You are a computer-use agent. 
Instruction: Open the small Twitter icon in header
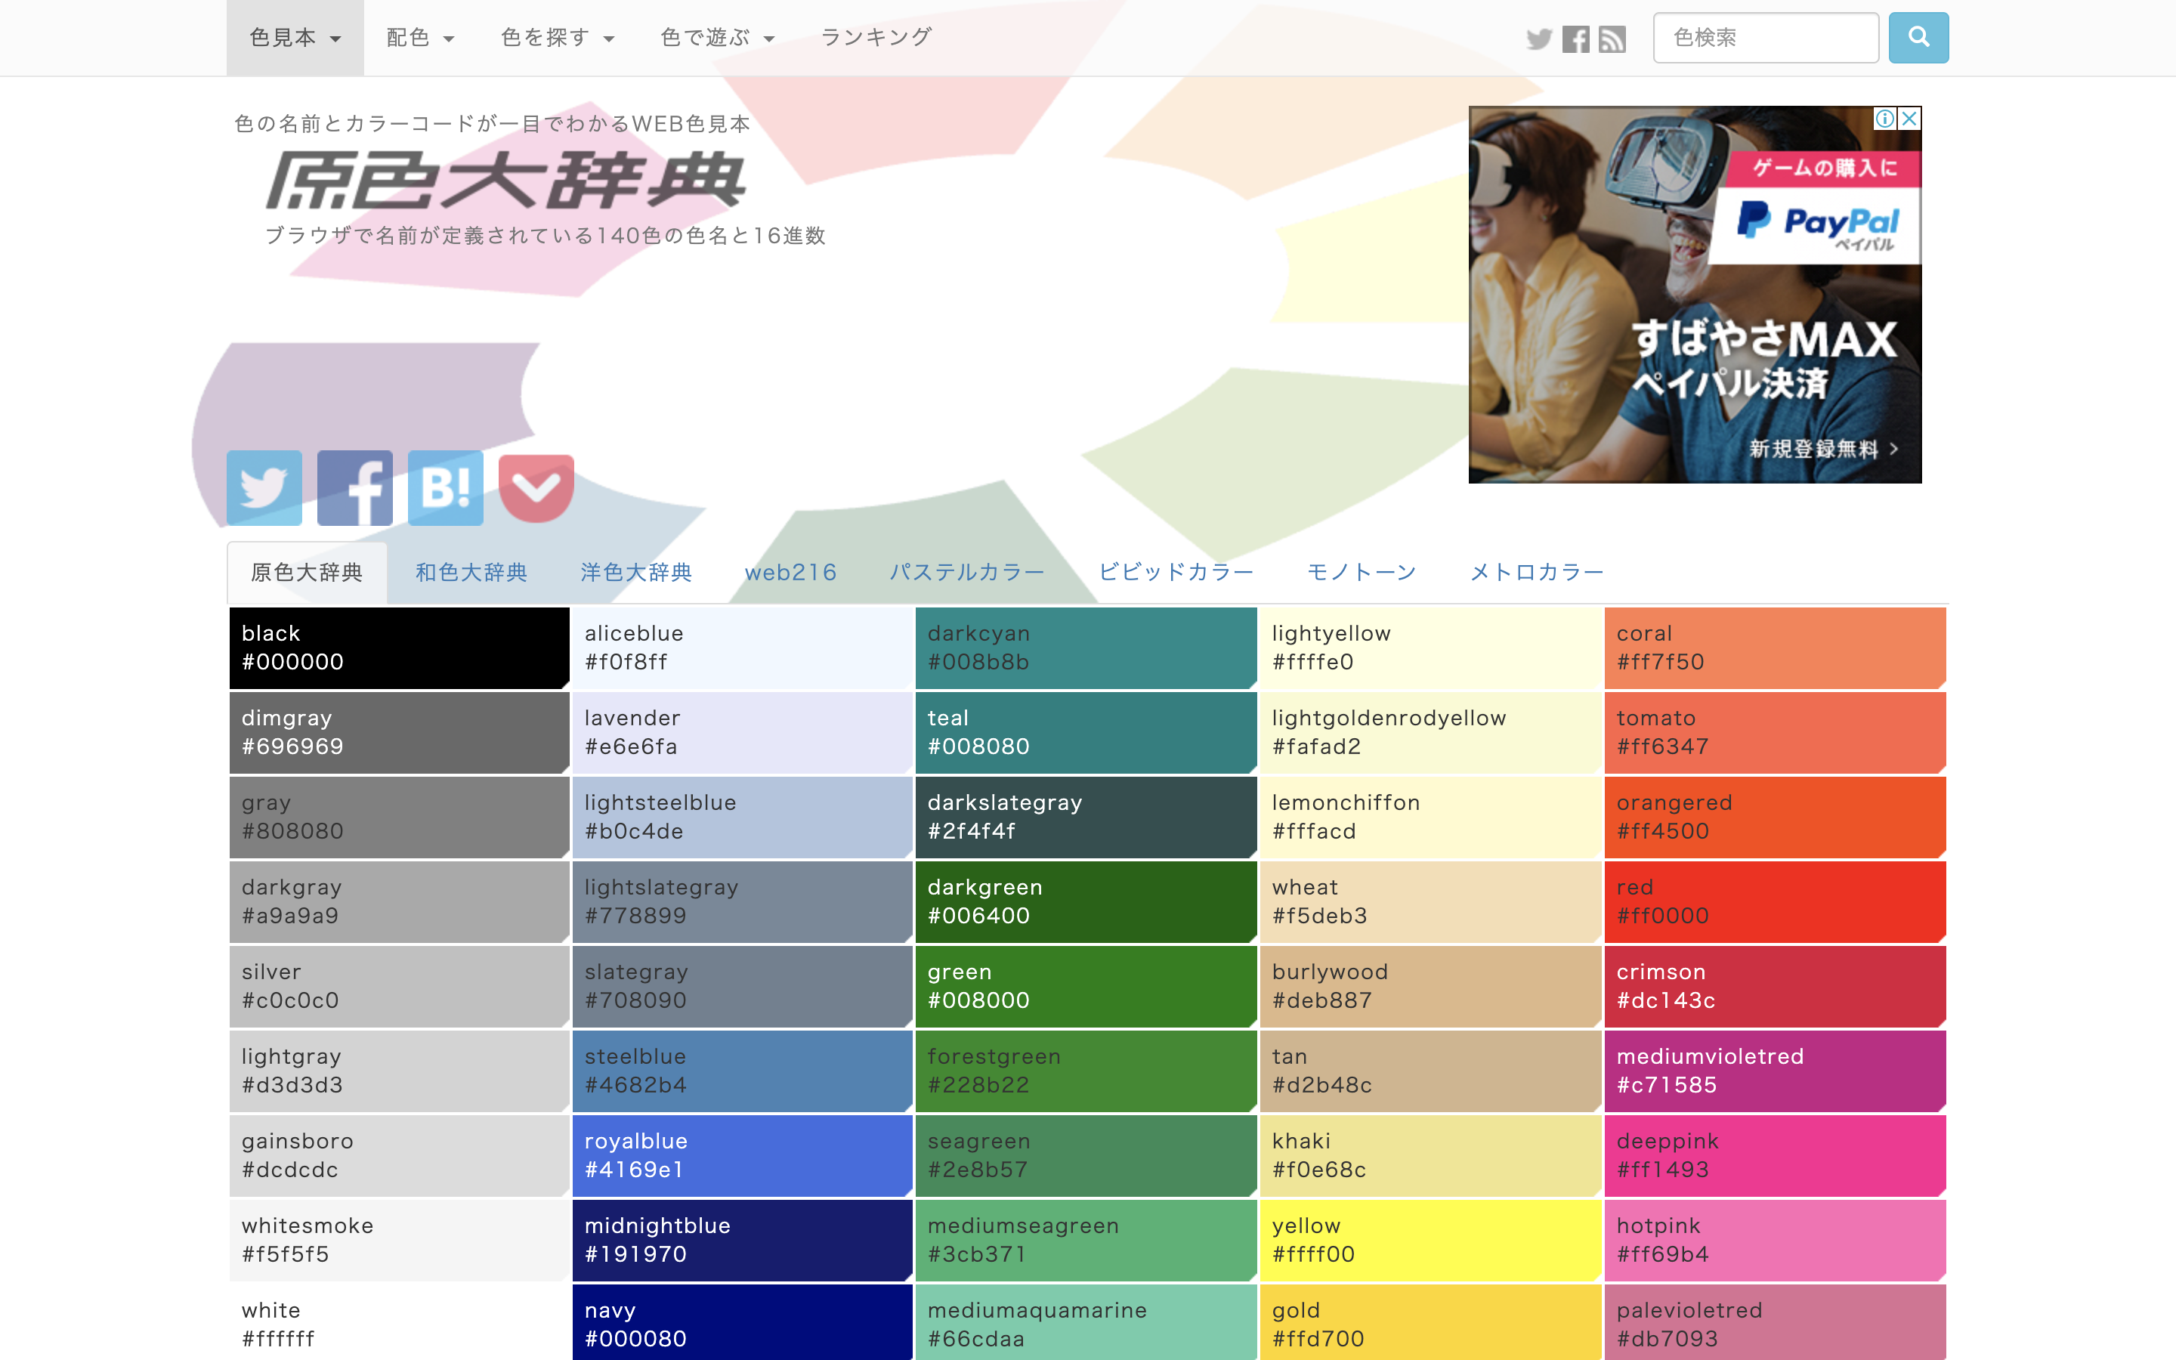[1538, 39]
